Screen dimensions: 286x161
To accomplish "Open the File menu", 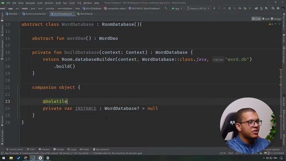I will 8,3.
